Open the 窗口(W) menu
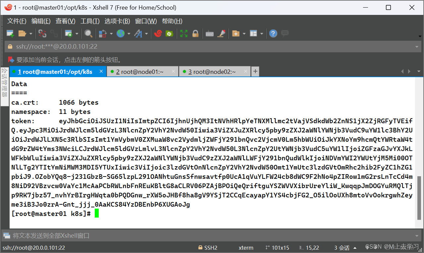The height and width of the screenshot is (253, 424). point(146,21)
